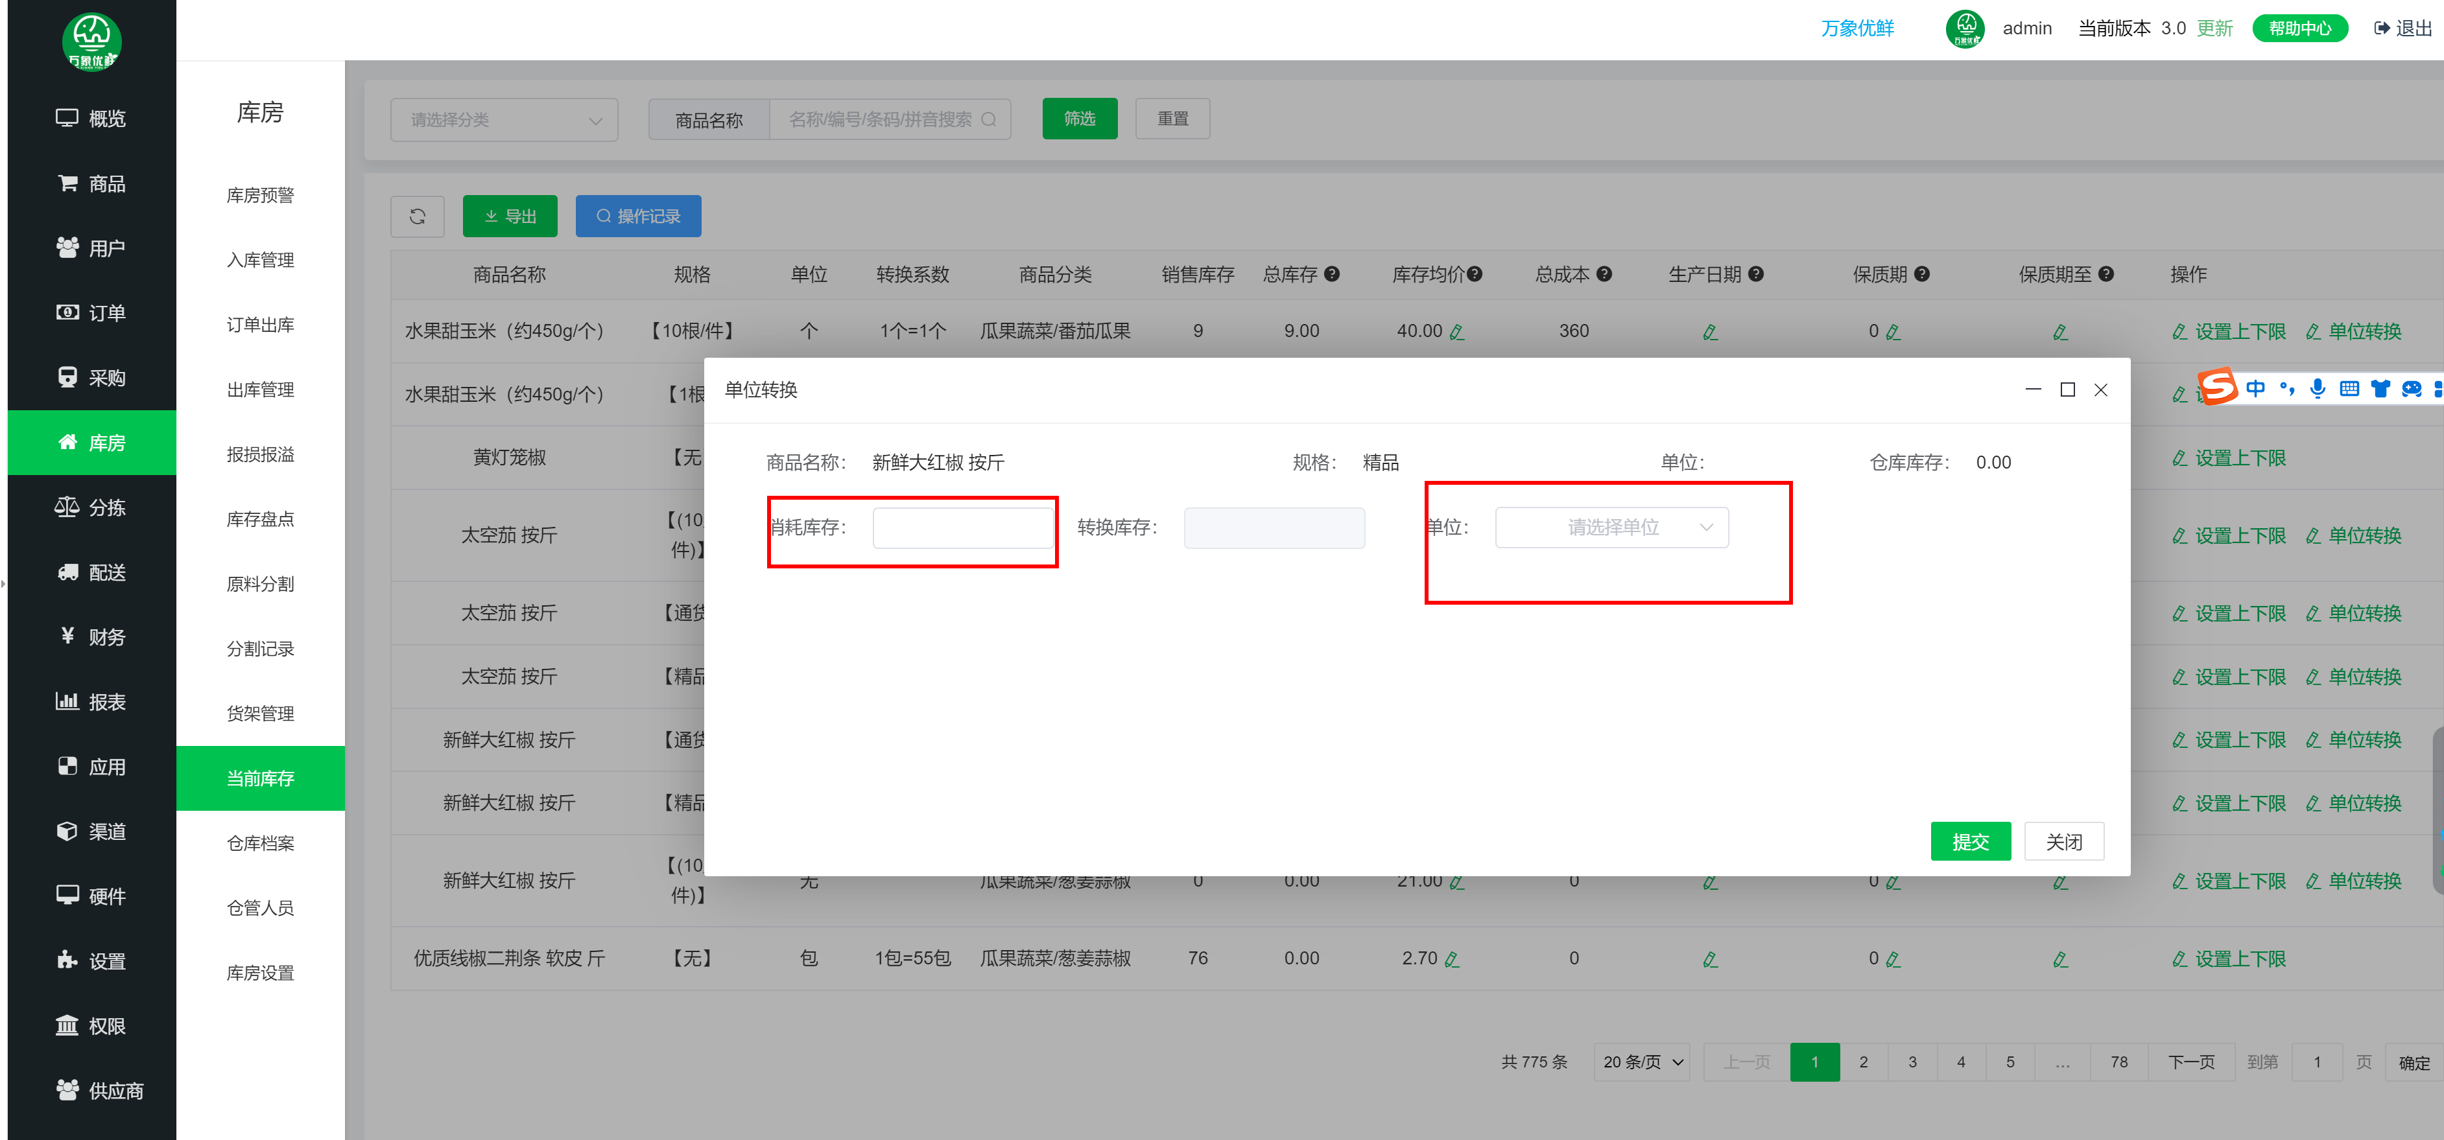Focus the 名称/编号/条码/拼音搜索 search field
This screenshot has height=1140, width=2444.
pos(890,119)
